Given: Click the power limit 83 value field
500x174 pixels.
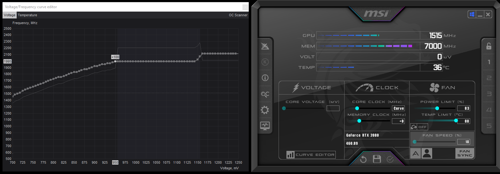Looking at the screenshot, I should [464, 108].
